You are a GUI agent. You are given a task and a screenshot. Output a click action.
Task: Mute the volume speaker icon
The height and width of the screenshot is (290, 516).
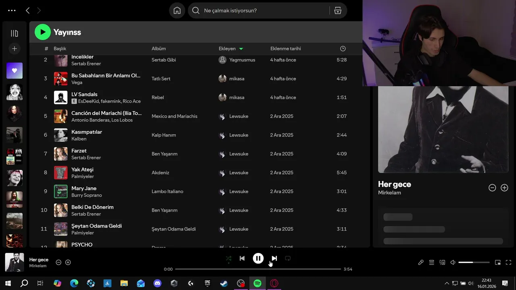(x=453, y=262)
